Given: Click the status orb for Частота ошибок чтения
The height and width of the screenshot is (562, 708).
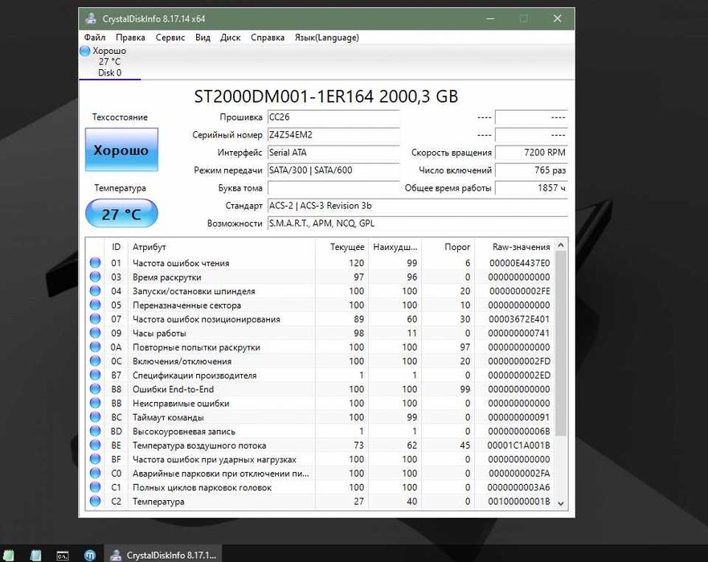Looking at the screenshot, I should 96,262.
